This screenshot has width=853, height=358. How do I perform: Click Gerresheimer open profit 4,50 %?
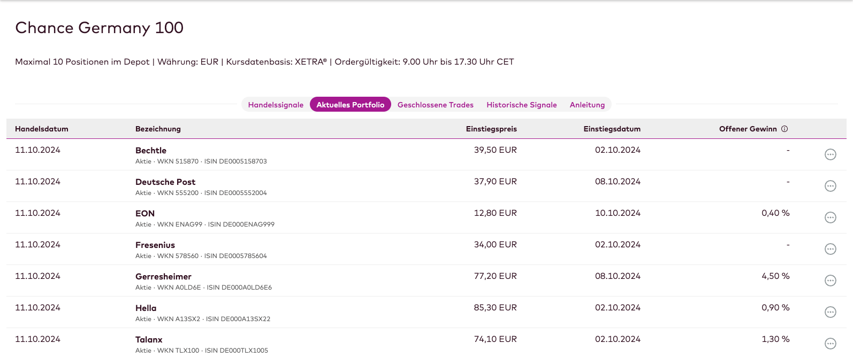(775, 276)
